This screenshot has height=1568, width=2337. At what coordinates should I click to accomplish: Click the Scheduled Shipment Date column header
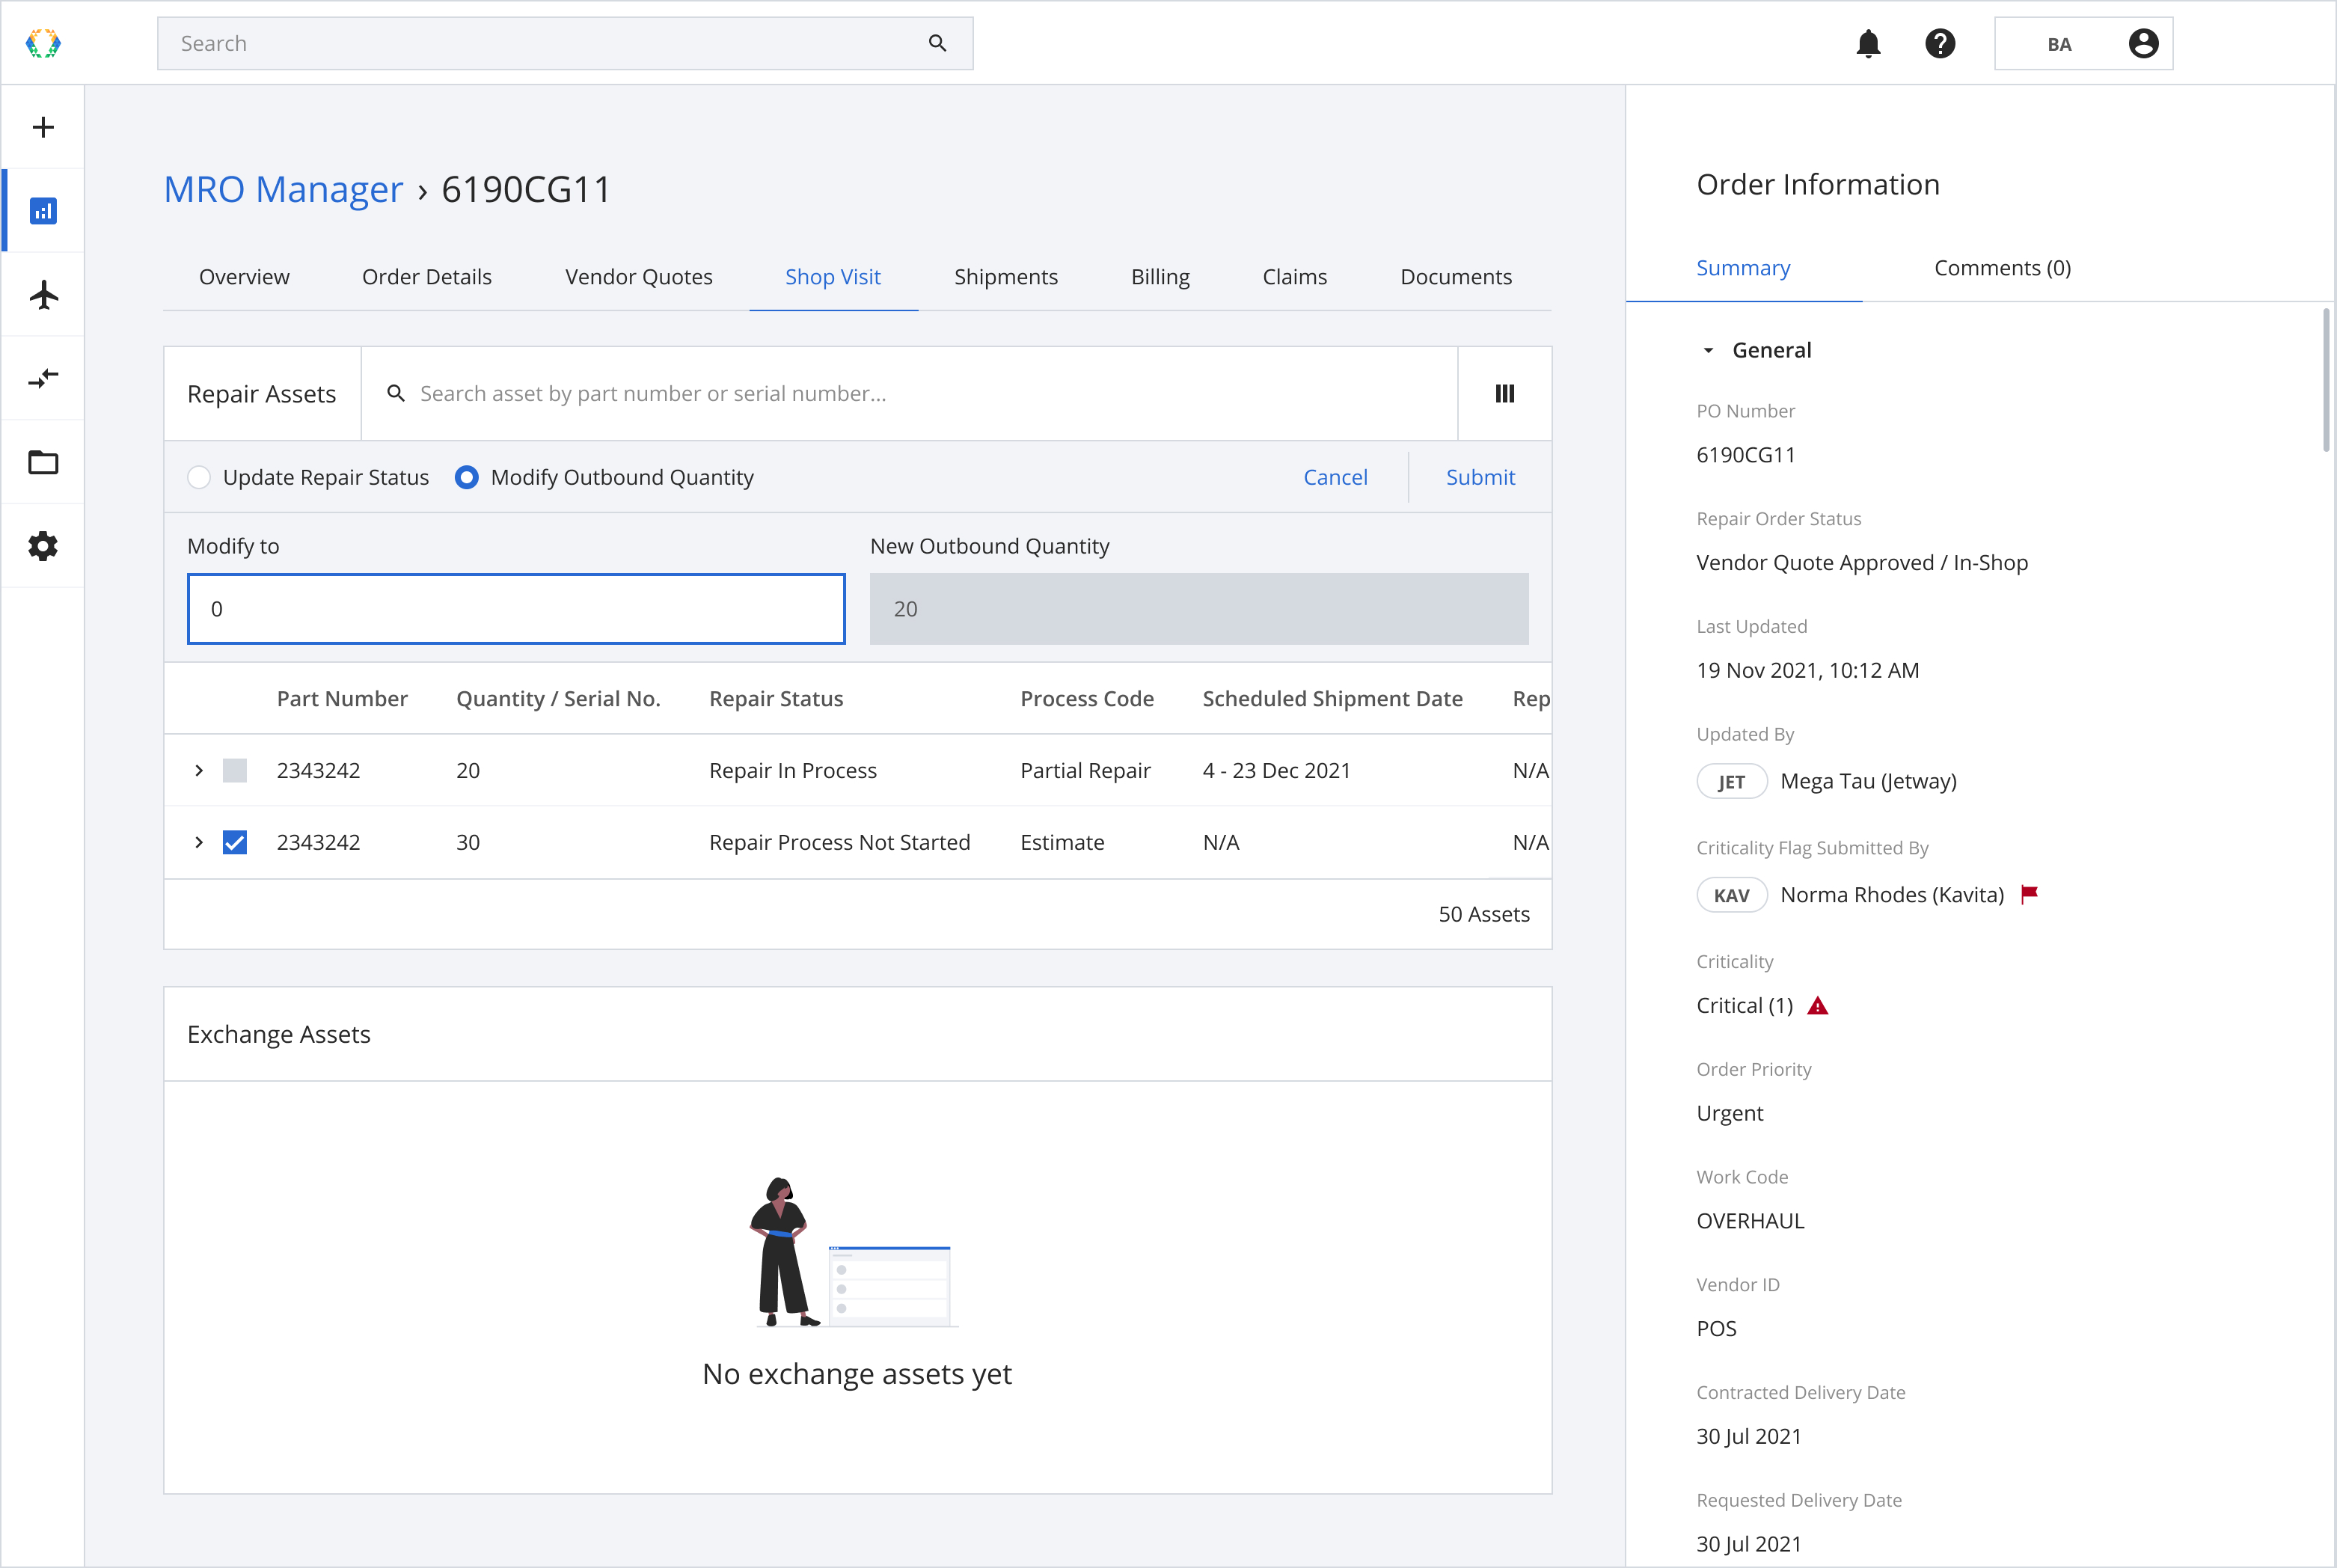tap(1332, 698)
